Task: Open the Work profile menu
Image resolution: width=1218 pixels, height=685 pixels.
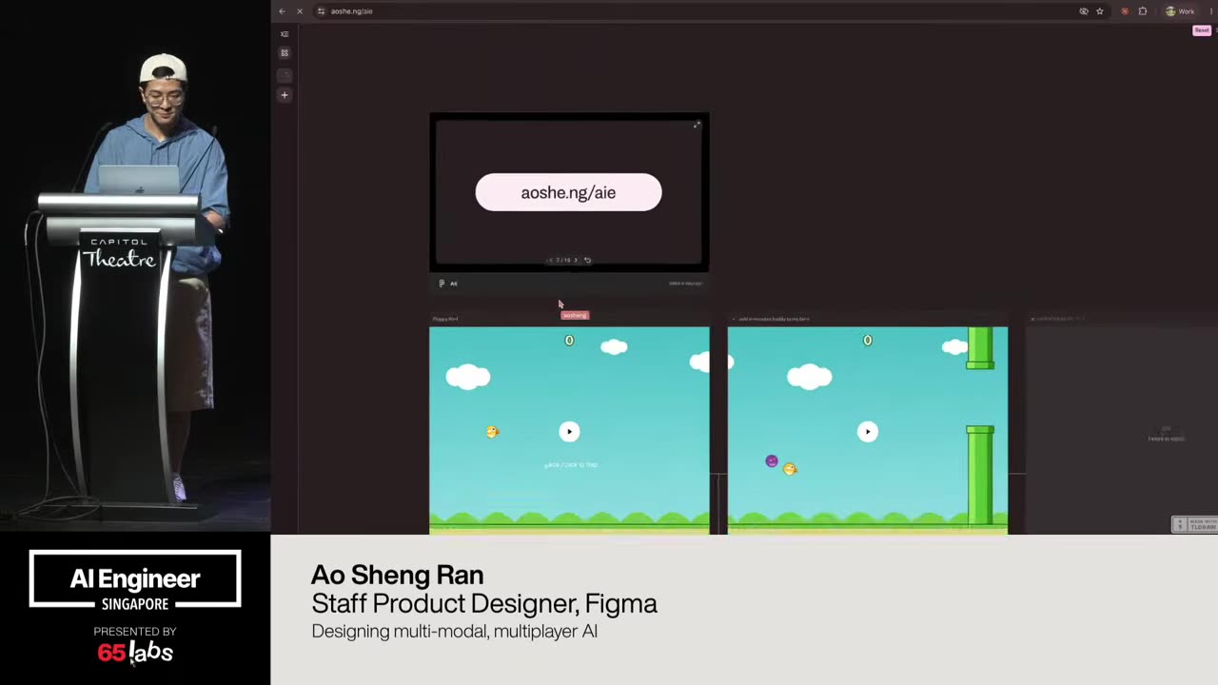Action: (x=1180, y=11)
